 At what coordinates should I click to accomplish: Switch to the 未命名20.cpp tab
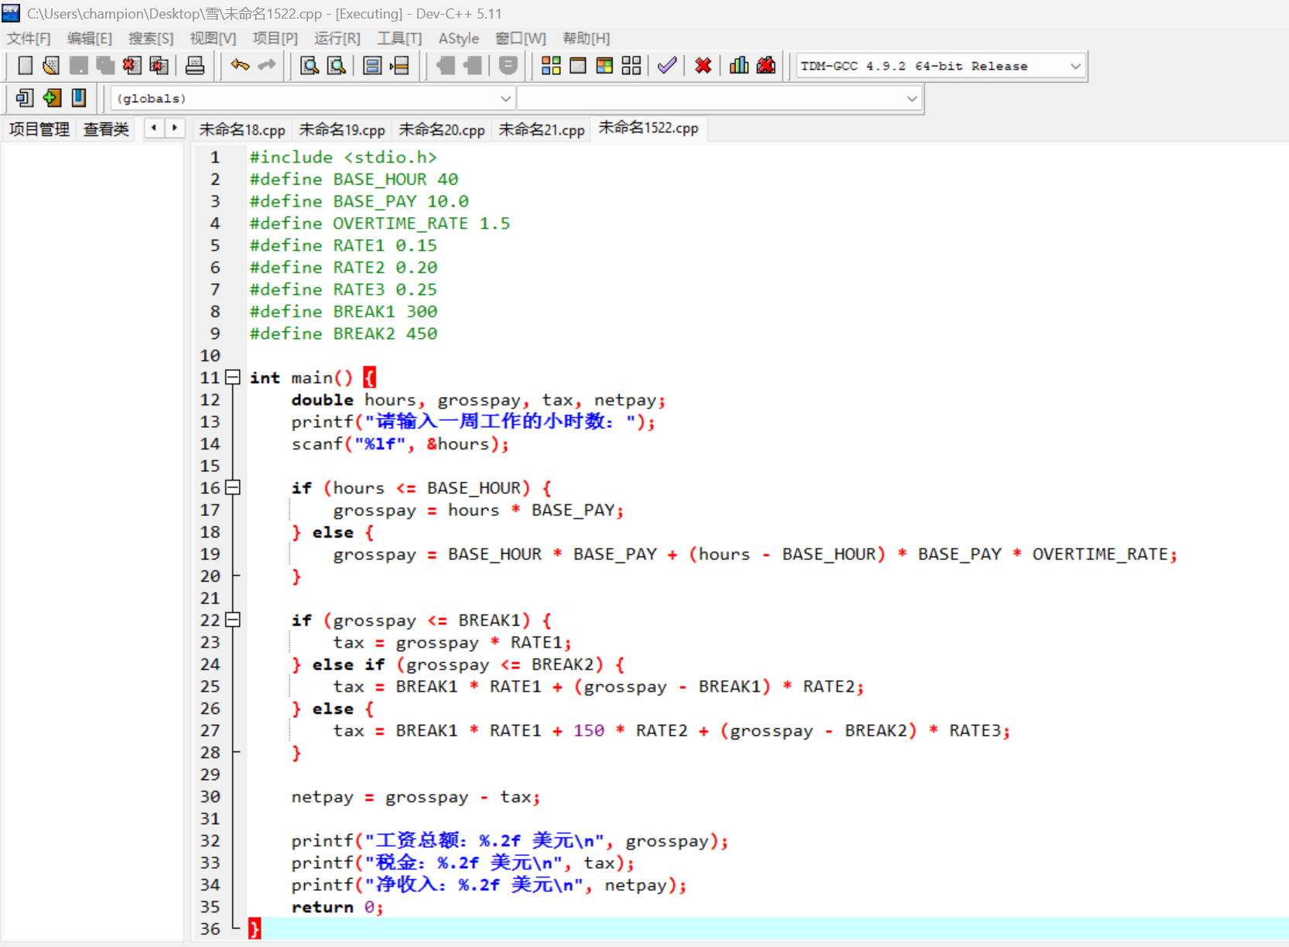click(442, 129)
